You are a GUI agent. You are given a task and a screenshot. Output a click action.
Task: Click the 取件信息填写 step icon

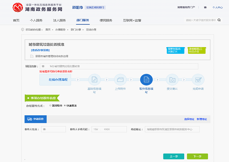click(146, 79)
